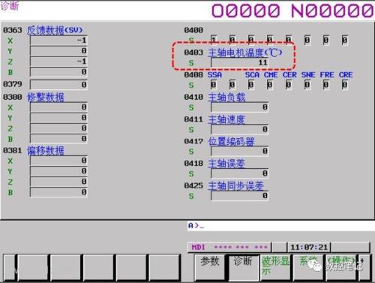Open the 系统 softkey page
375x283 pixels.
(308, 267)
